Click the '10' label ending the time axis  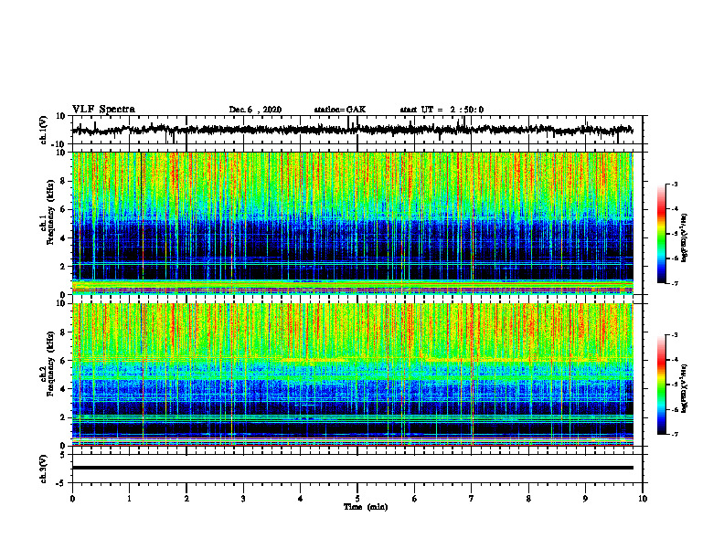643,499
